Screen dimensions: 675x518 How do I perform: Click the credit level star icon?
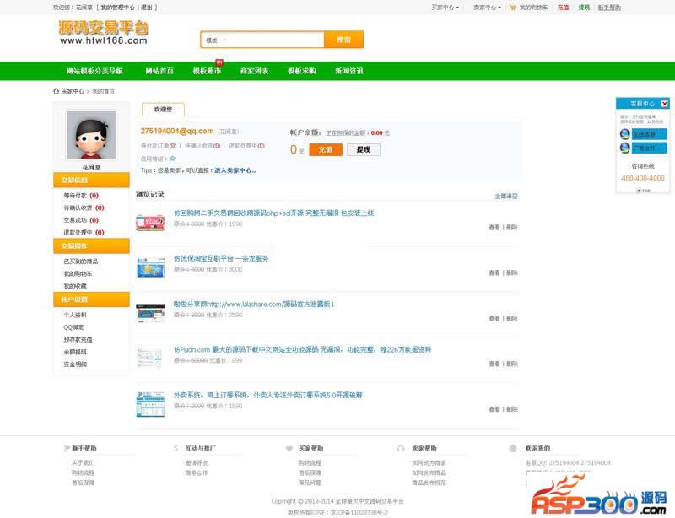point(172,159)
